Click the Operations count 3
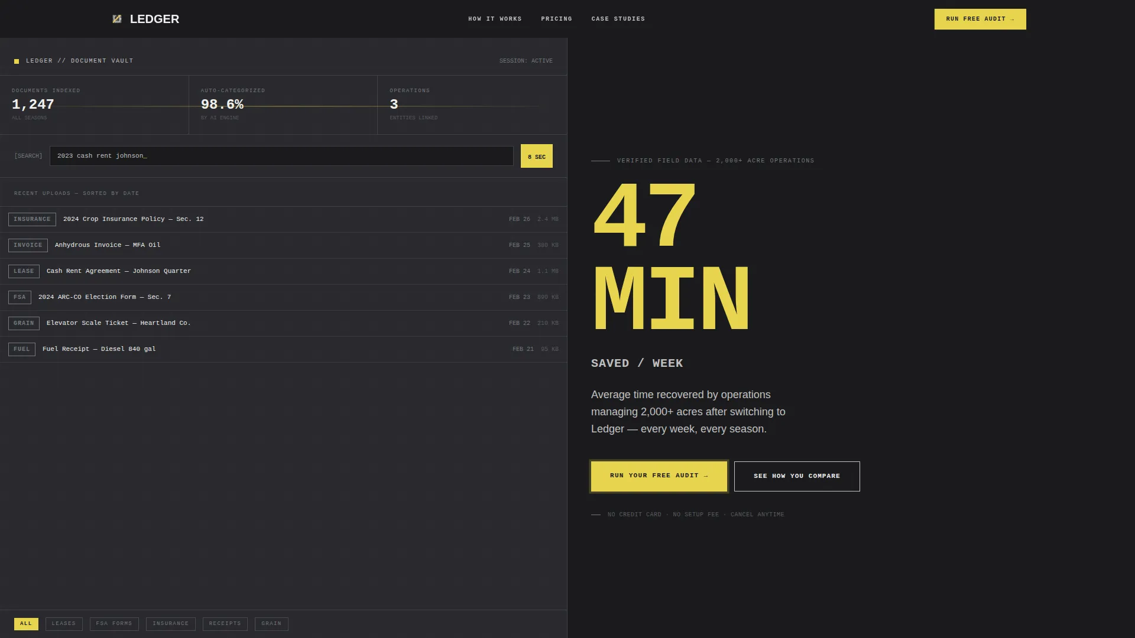1135x638 pixels. coord(394,105)
